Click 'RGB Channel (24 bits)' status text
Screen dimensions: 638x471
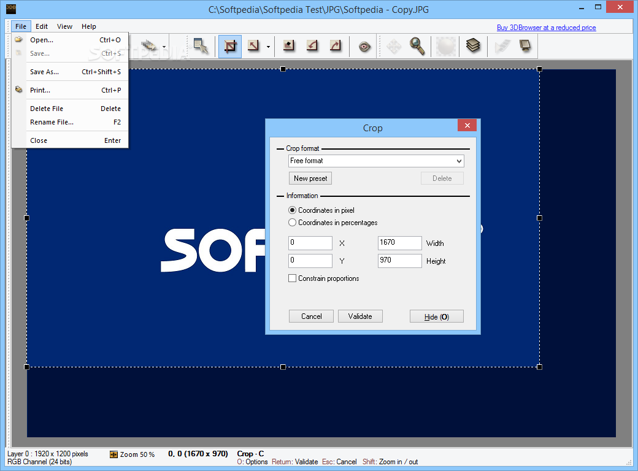pyautogui.click(x=39, y=462)
